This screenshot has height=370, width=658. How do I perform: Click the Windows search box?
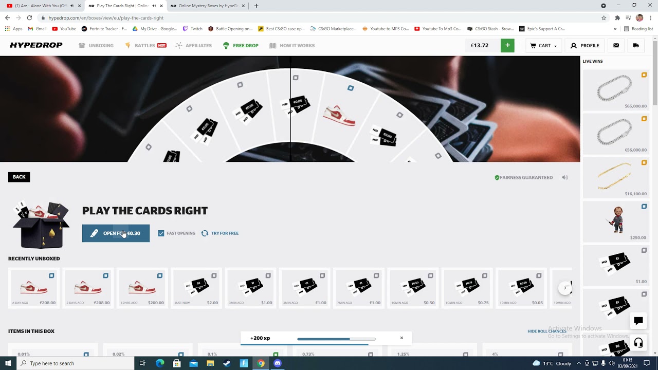click(75, 363)
